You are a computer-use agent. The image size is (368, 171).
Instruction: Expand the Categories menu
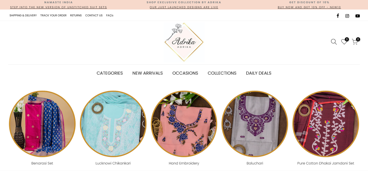click(x=110, y=73)
